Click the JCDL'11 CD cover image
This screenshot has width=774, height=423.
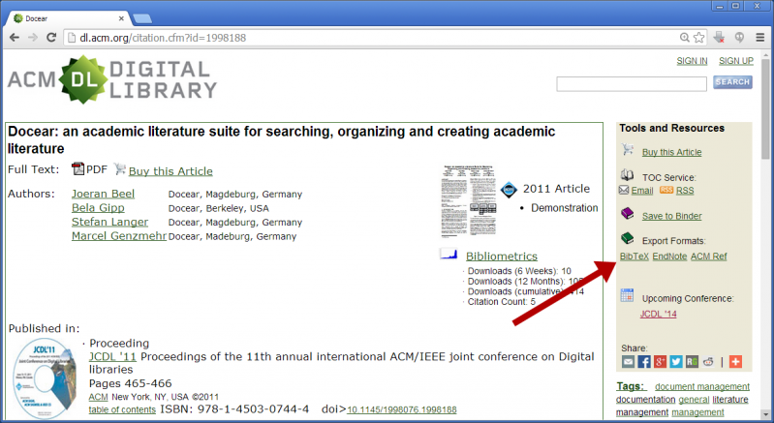(45, 378)
